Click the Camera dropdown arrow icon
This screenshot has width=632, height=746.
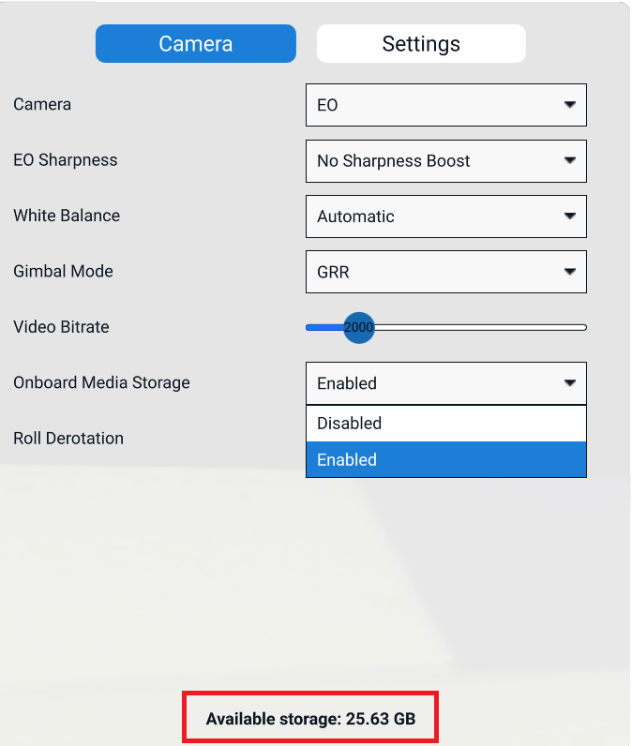[569, 105]
